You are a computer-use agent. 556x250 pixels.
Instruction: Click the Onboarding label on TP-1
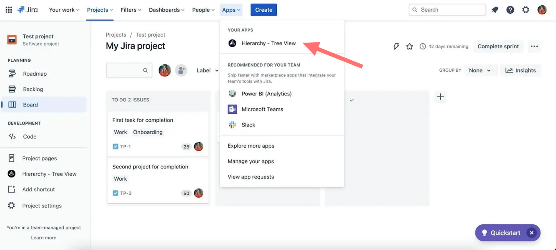click(x=148, y=132)
